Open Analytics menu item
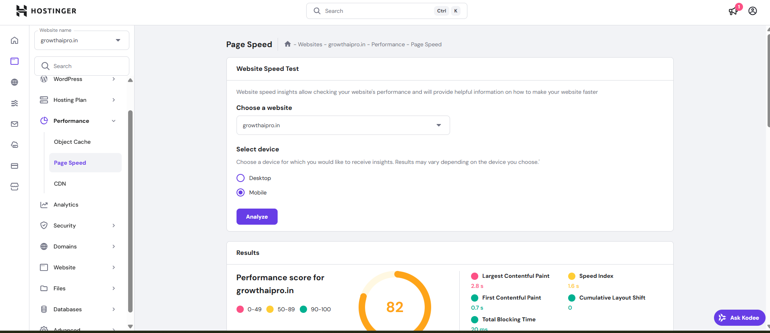 pos(66,205)
